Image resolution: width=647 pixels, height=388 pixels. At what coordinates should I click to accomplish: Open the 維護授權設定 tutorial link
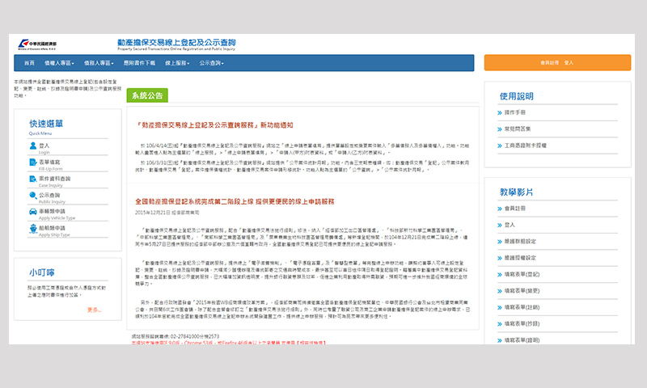tap(520, 258)
